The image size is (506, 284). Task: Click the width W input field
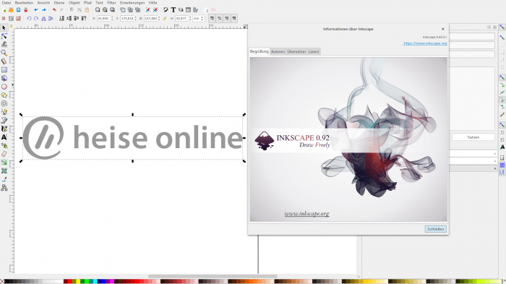[151, 18]
